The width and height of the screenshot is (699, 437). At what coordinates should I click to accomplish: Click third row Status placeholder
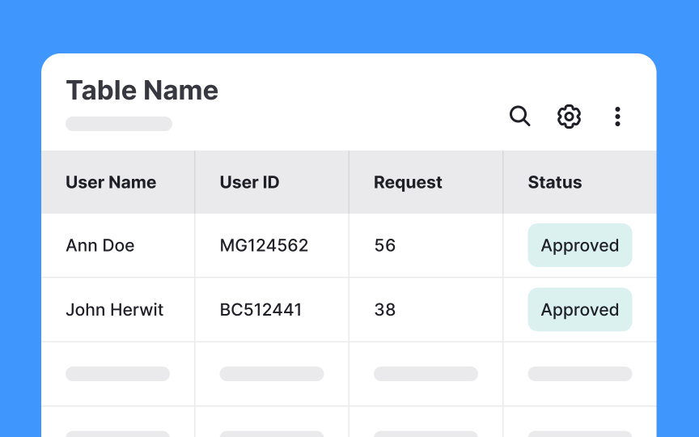pos(580,374)
